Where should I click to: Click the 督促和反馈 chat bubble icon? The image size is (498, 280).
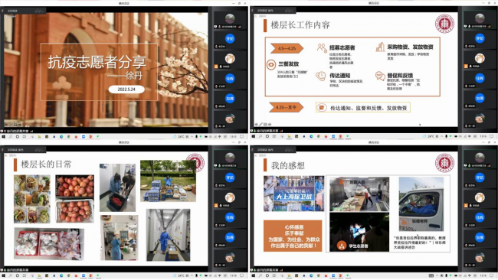[380, 76]
